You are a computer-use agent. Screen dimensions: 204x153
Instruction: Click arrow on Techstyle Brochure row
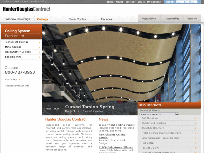pyautogui.click(x=196, y=128)
